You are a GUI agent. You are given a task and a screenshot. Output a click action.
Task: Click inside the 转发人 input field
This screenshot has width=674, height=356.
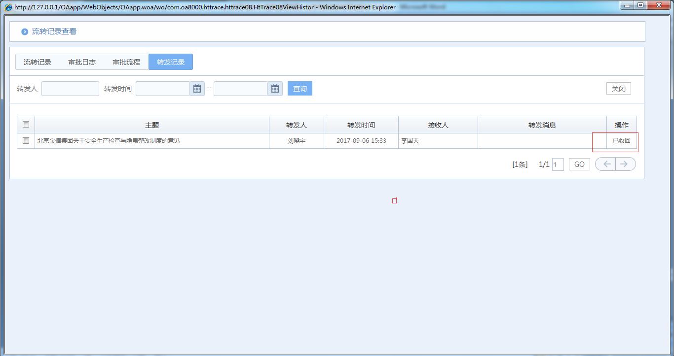[x=70, y=88]
